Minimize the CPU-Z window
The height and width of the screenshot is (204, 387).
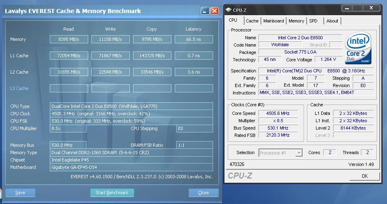pos(347,8)
